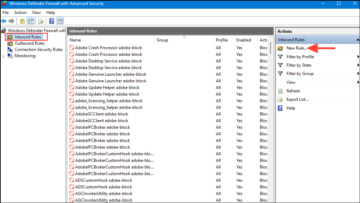Click the Forward arrow in the toolbar
This screenshot has height=203, width=360.
point(11,21)
